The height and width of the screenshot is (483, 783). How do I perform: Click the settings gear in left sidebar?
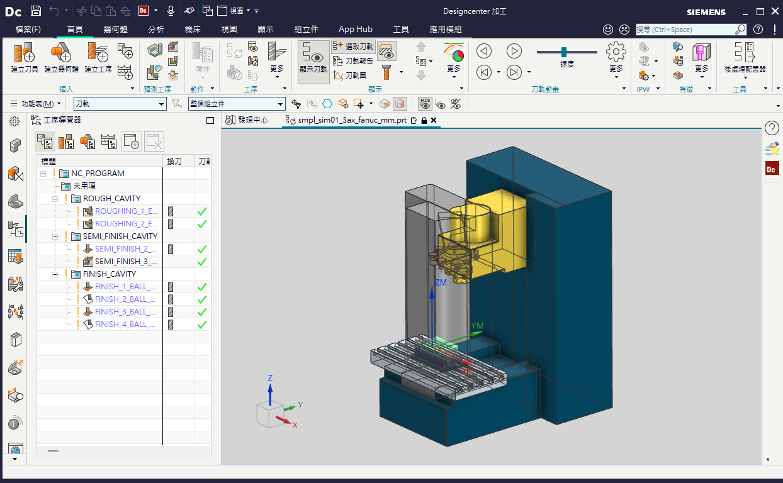[14, 121]
